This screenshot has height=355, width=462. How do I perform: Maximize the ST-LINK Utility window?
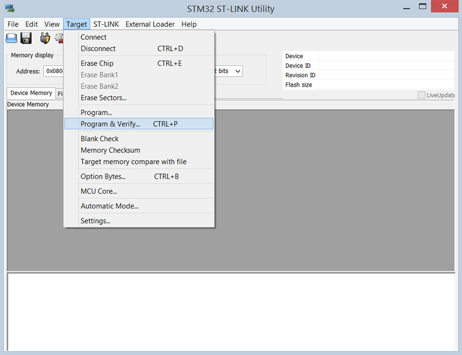[423, 6]
